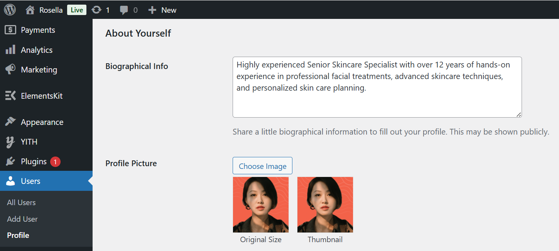The width and height of the screenshot is (559, 251).
Task: Open the WordPress logo menu
Action: click(x=9, y=10)
